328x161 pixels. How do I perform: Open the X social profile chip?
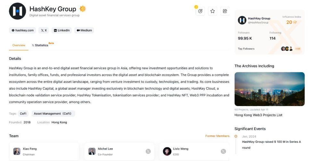coord(44,30)
